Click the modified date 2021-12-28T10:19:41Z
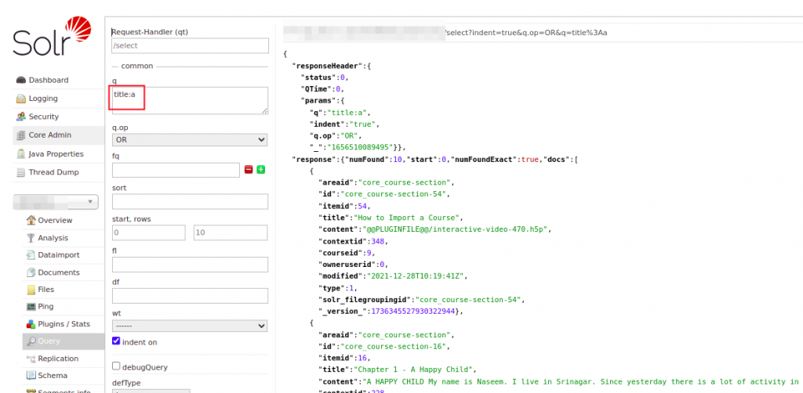Viewport: 803px width, 393px height. click(414, 276)
